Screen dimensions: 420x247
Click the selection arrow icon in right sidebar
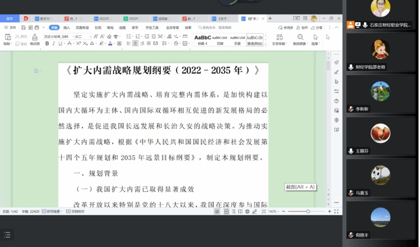(x=337, y=82)
